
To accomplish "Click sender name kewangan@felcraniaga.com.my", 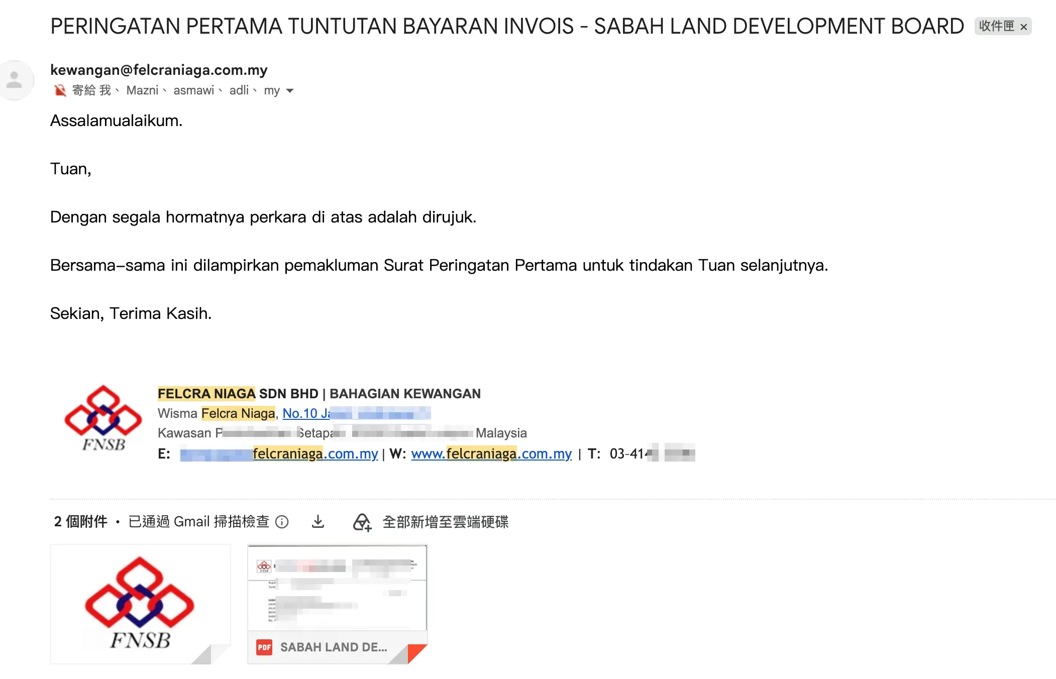I will coord(159,70).
